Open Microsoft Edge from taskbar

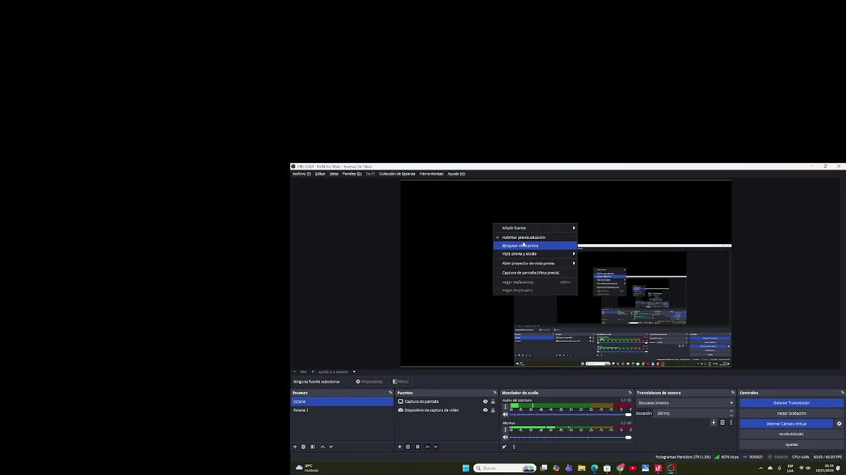tap(594, 468)
